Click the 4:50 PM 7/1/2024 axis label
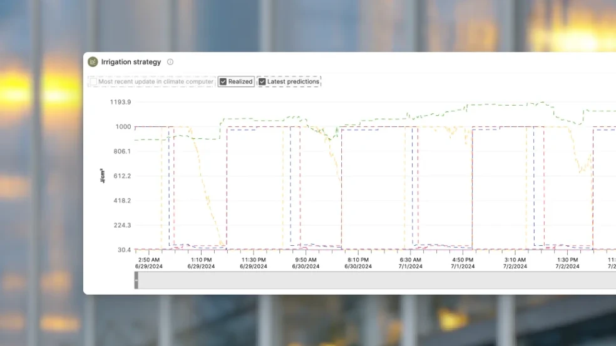This screenshot has width=616, height=346. tap(463, 263)
